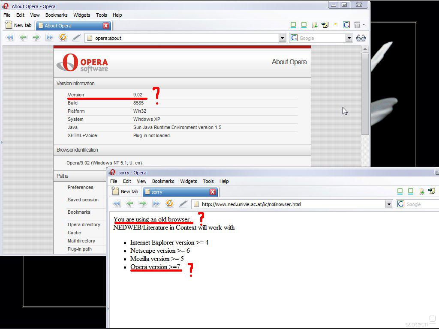The image size is (439, 329).
Task: Open closed tabs trash can, About Opera window
Action: pos(357,25)
